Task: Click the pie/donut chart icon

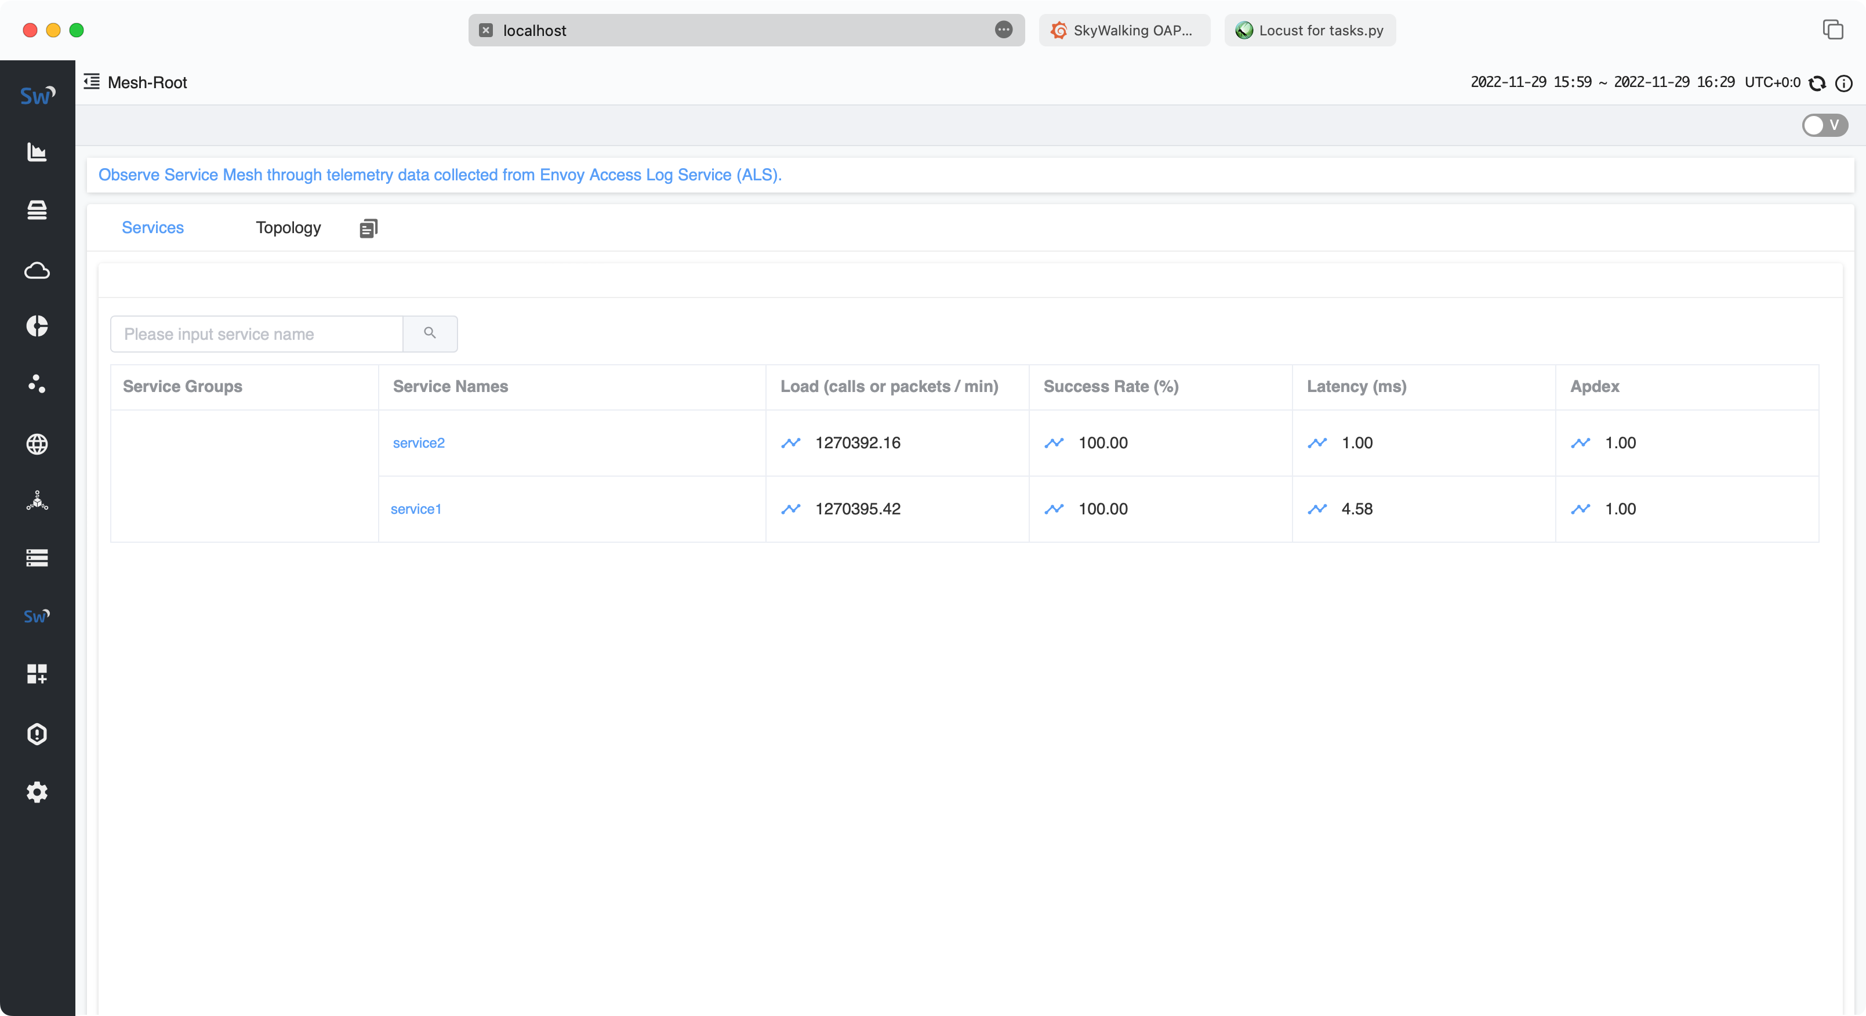Action: pos(37,325)
